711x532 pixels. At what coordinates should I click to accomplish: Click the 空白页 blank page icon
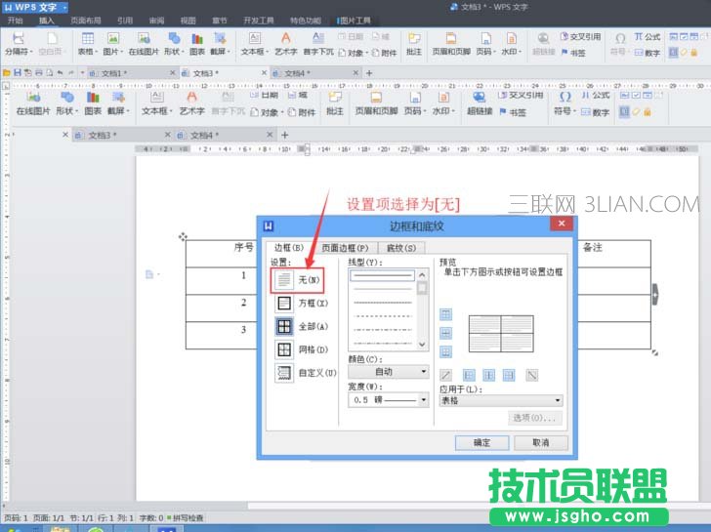click(52, 38)
